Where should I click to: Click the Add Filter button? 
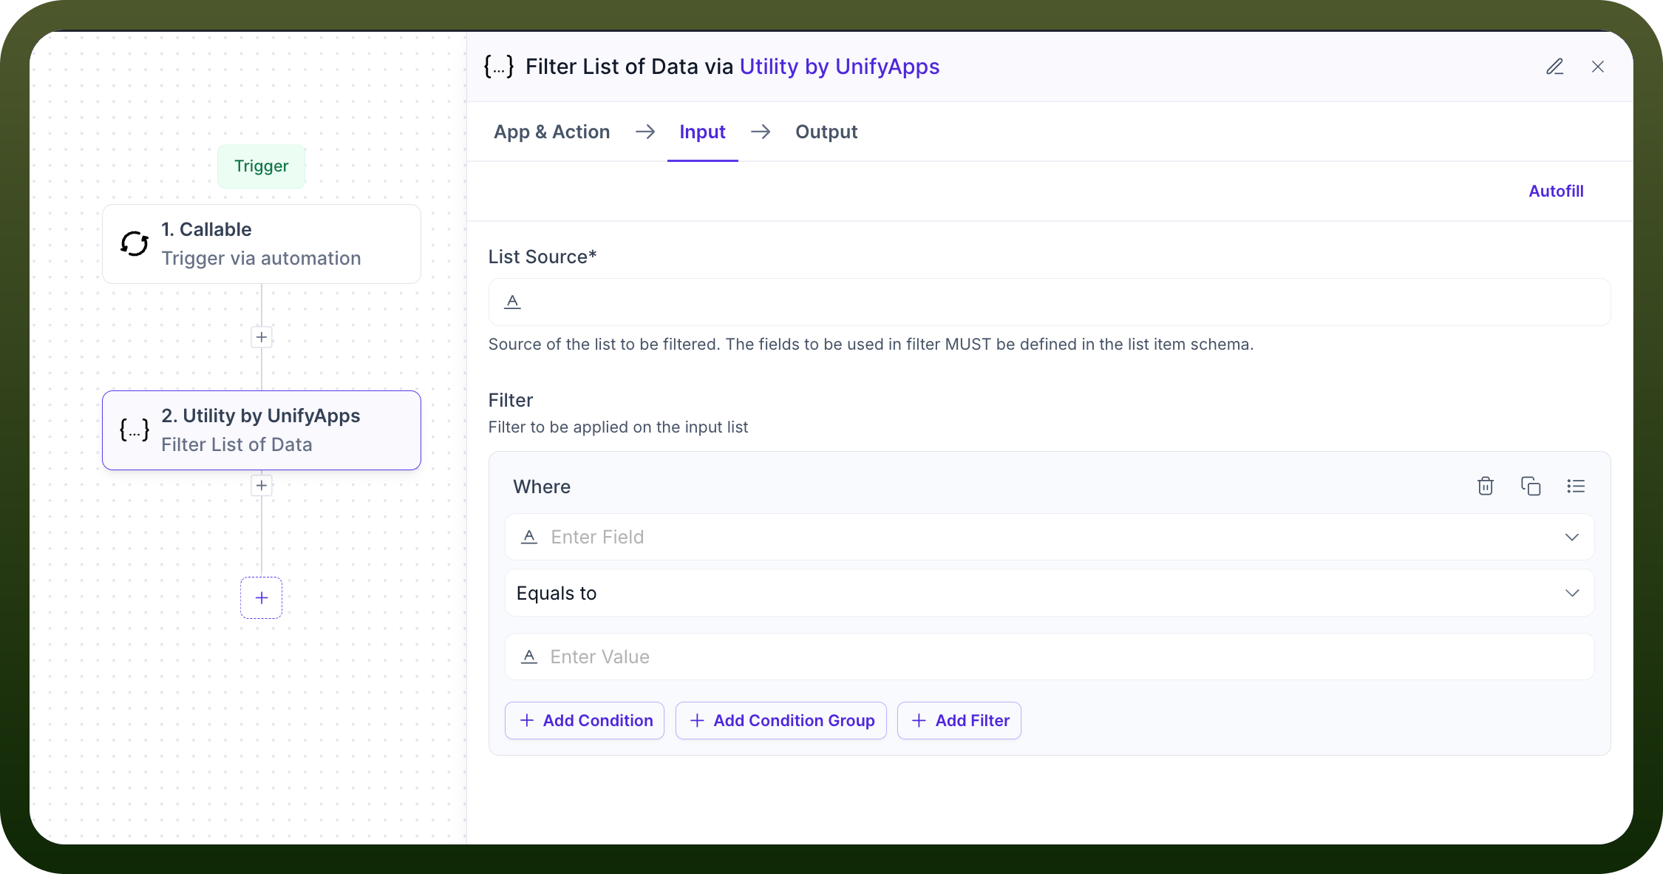[959, 720]
